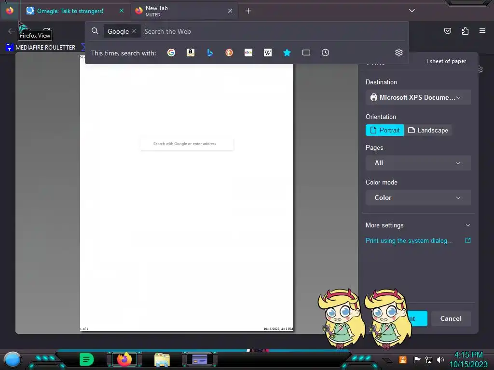
Task: Search this time with Wikipedia
Action: click(x=267, y=53)
